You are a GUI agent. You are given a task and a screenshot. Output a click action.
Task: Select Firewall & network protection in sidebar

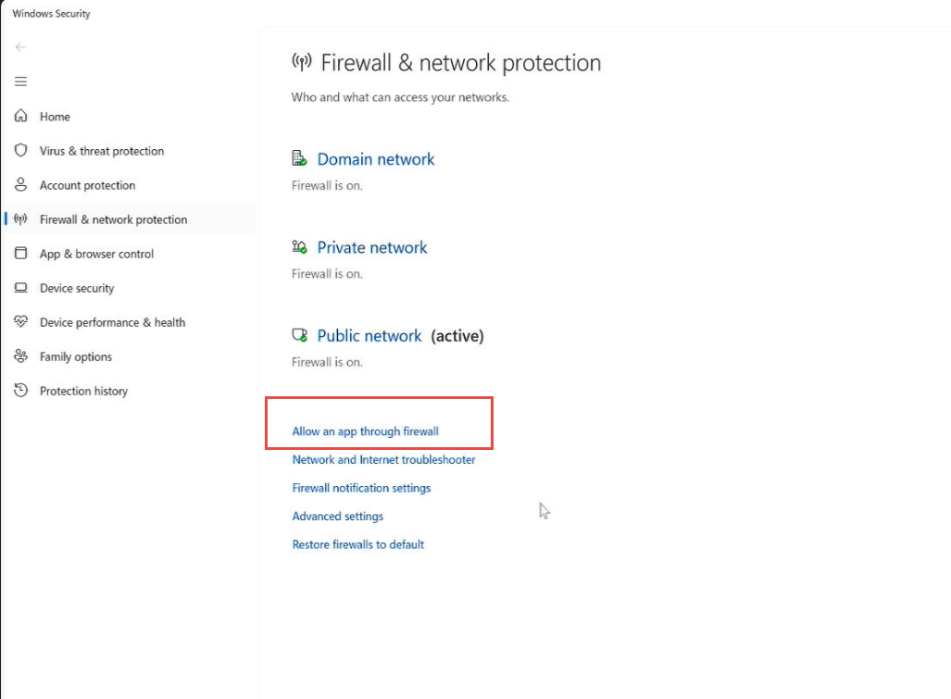[113, 219]
